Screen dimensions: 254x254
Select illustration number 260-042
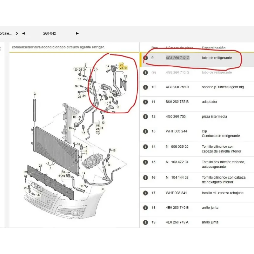pyautogui.click(x=50, y=33)
